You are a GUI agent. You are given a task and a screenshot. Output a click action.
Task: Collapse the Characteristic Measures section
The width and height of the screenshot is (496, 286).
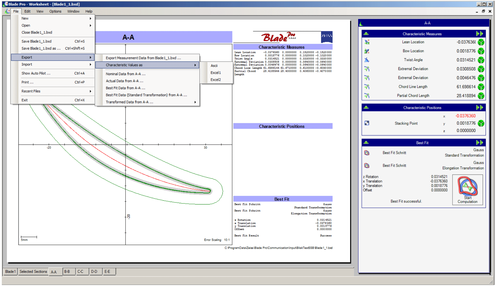pyautogui.click(x=366, y=34)
